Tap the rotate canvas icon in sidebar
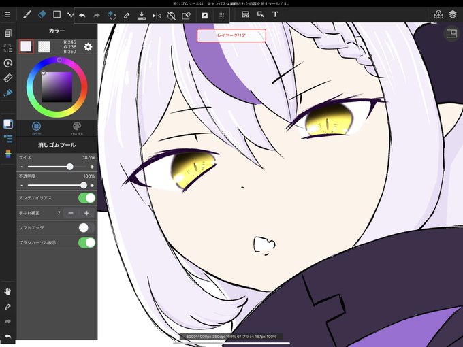 coord(8,63)
